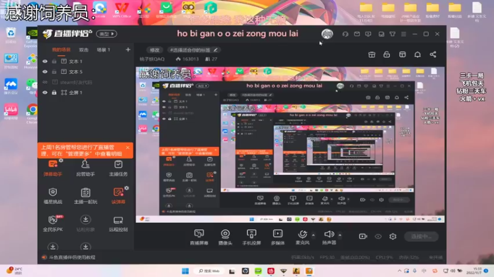The image size is (494, 277).
Task: Open the settings gear in bottom bar
Action: (393, 236)
